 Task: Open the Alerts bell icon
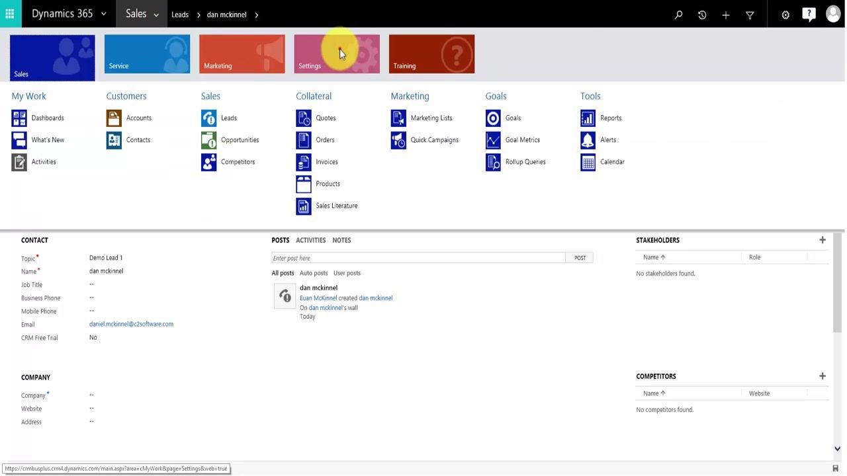tap(588, 139)
